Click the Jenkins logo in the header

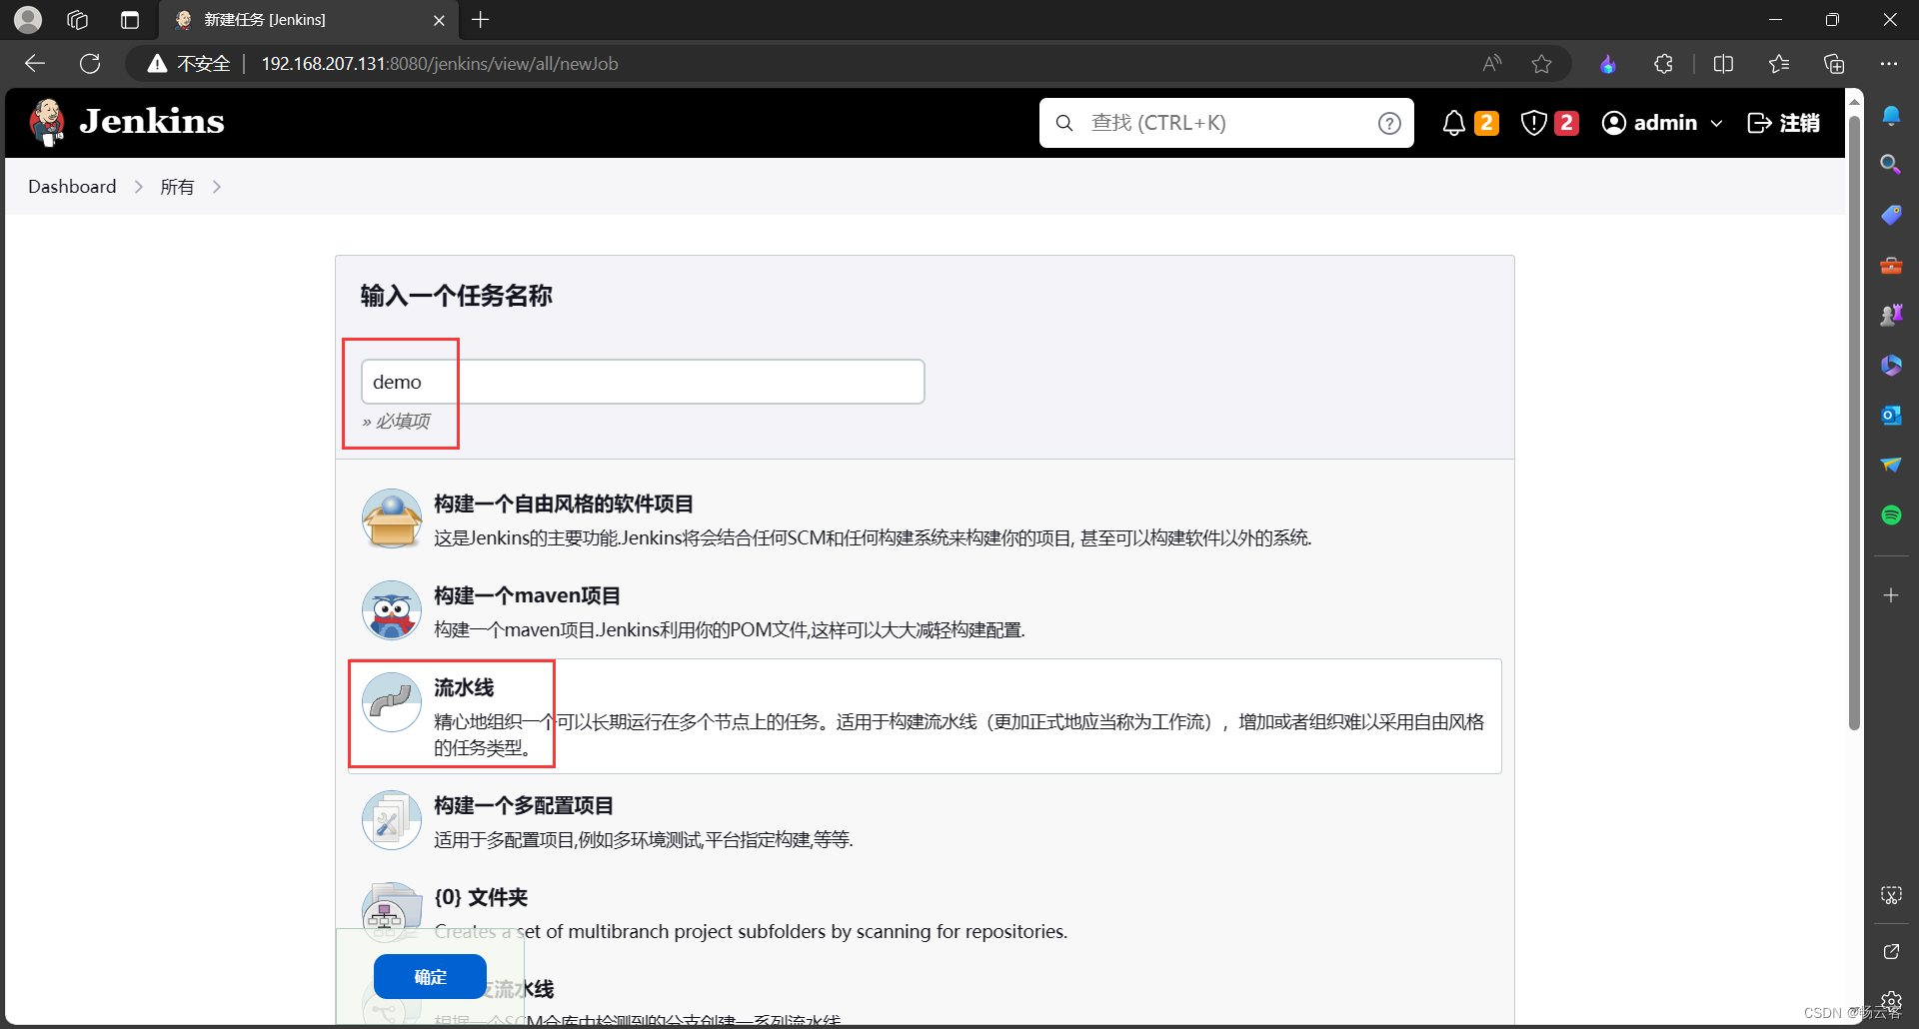127,122
